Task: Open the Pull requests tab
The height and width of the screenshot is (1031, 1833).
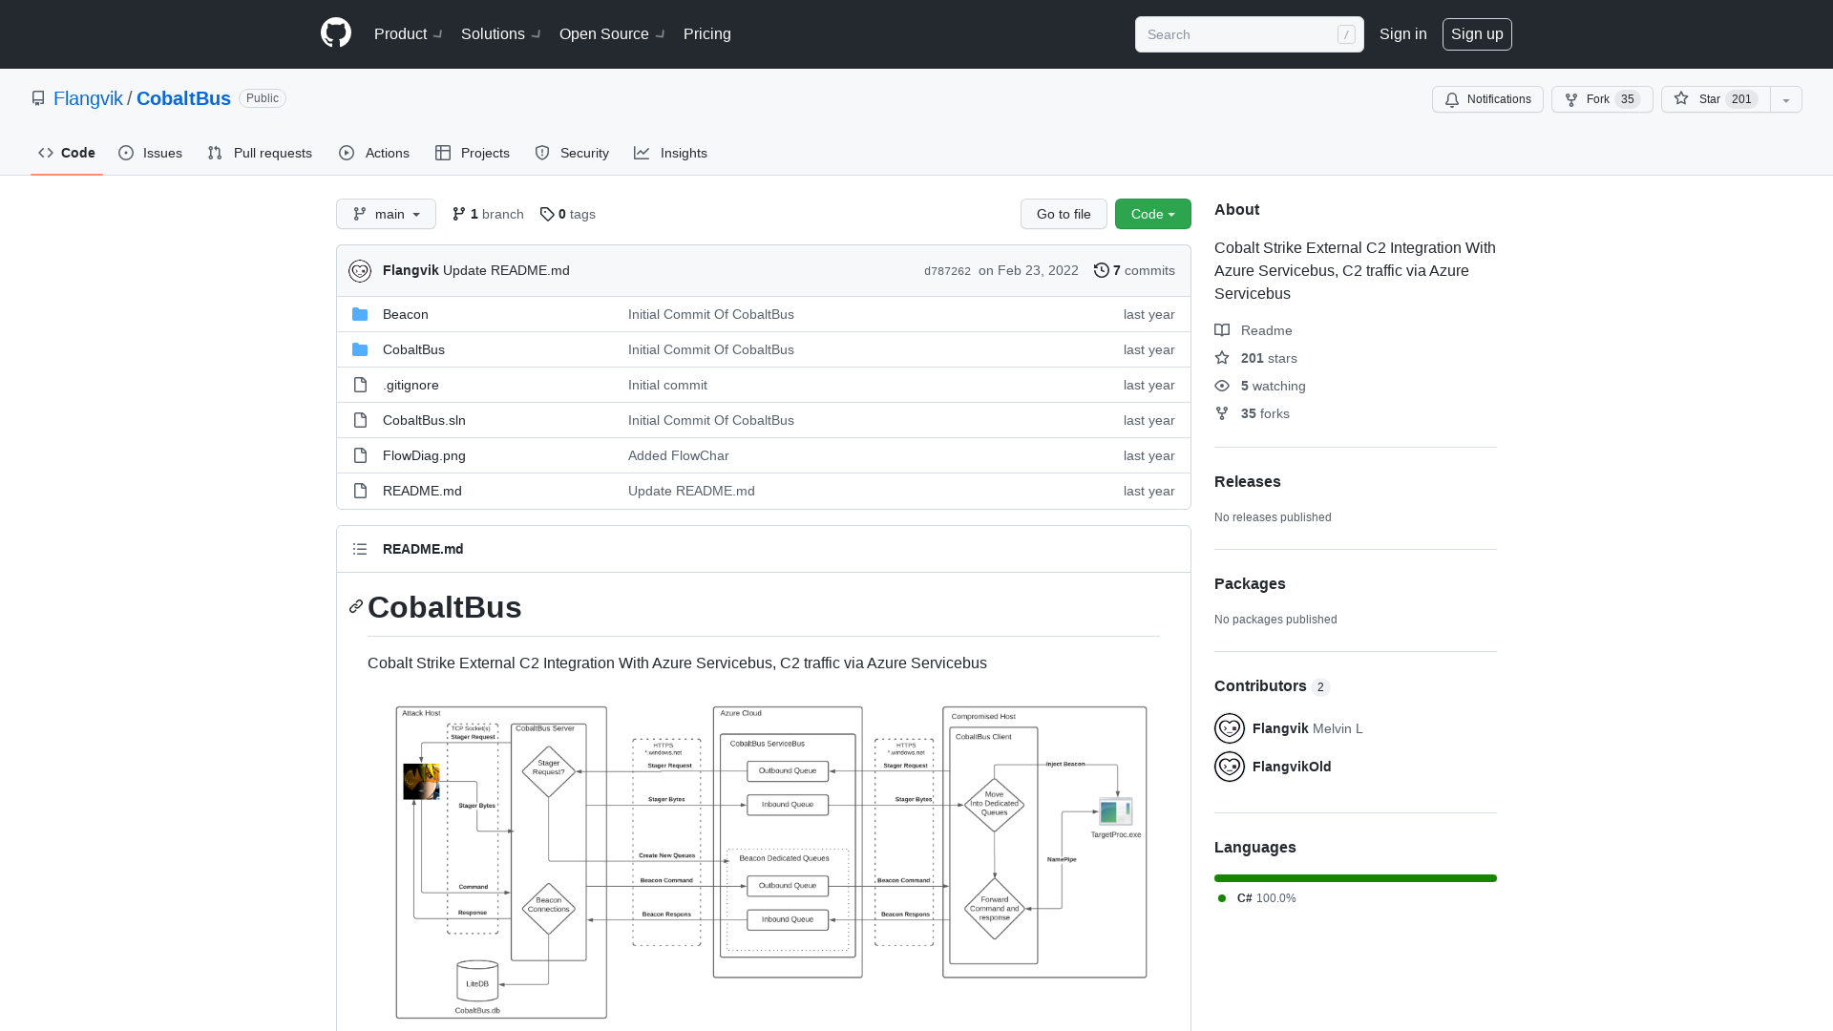Action: point(260,153)
